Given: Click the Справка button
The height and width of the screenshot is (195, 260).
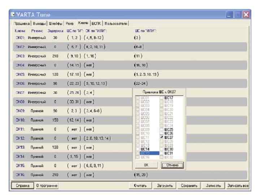Looking at the screenshot, I should [x=22, y=186].
